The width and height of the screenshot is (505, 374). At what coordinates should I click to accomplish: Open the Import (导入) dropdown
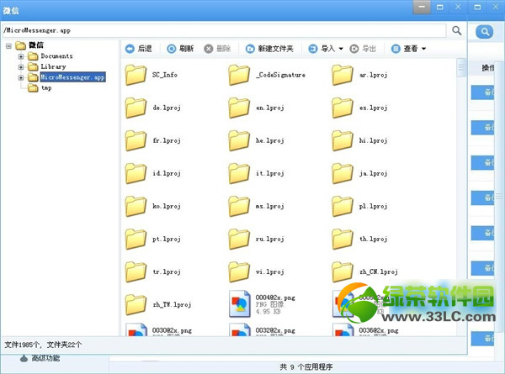click(327, 49)
